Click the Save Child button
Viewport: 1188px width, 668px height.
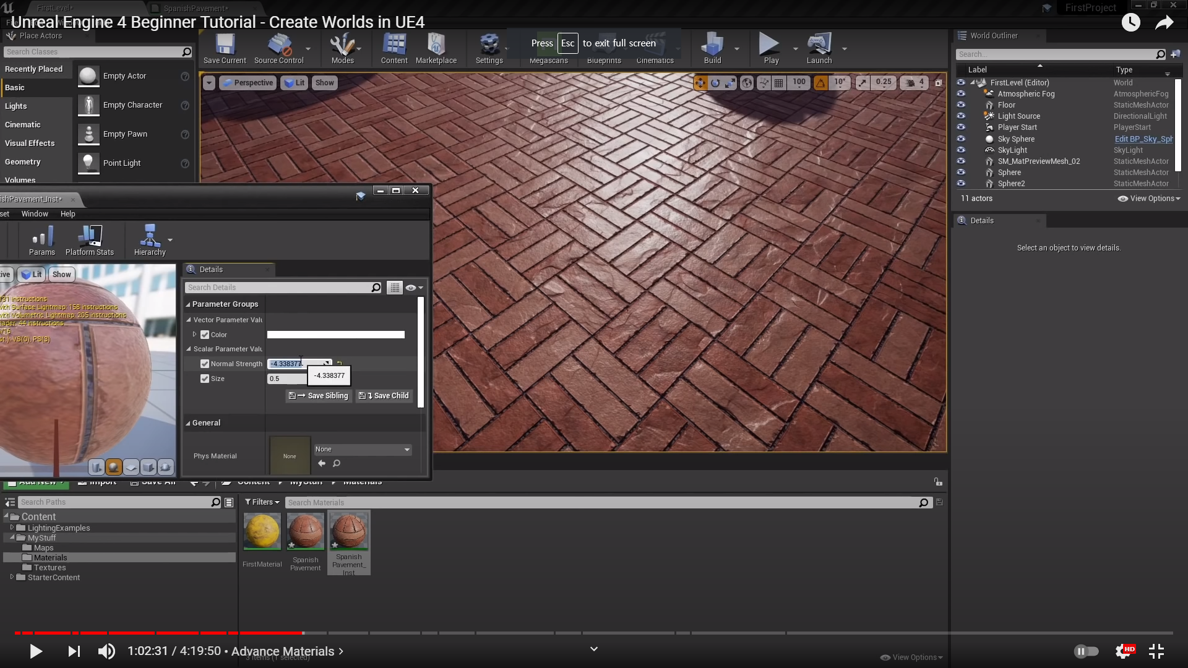[384, 396]
